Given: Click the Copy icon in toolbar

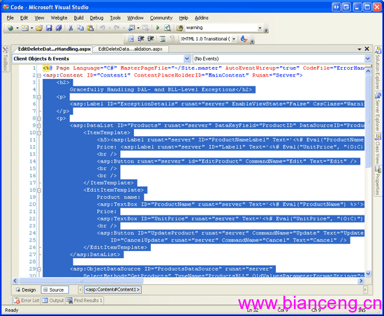Looking at the screenshot, I should (x=80, y=28).
